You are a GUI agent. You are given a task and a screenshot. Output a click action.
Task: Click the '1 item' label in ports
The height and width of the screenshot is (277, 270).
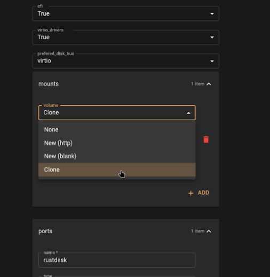[x=197, y=231]
